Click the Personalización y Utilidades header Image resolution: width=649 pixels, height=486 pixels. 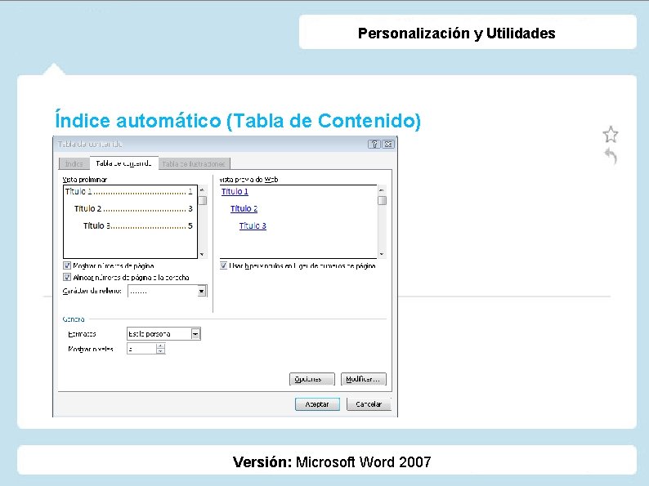(x=457, y=33)
